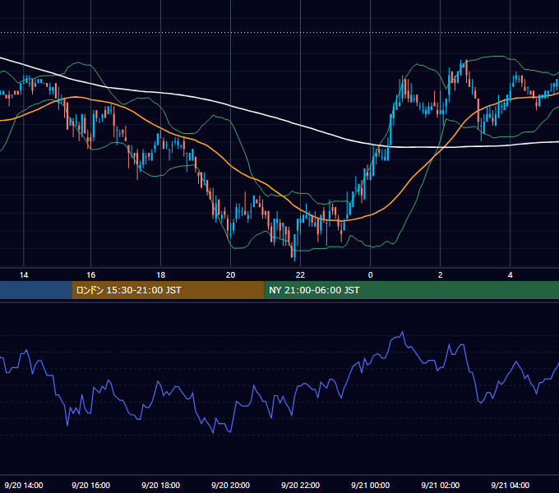Click the white long-term moving average line

click(x=264, y=114)
